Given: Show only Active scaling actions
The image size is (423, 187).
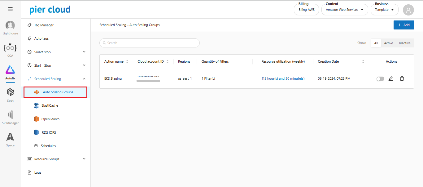Looking at the screenshot, I should (388, 43).
